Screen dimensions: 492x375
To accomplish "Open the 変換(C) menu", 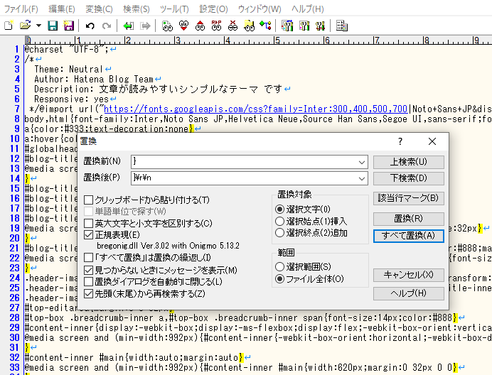I will 99,9.
